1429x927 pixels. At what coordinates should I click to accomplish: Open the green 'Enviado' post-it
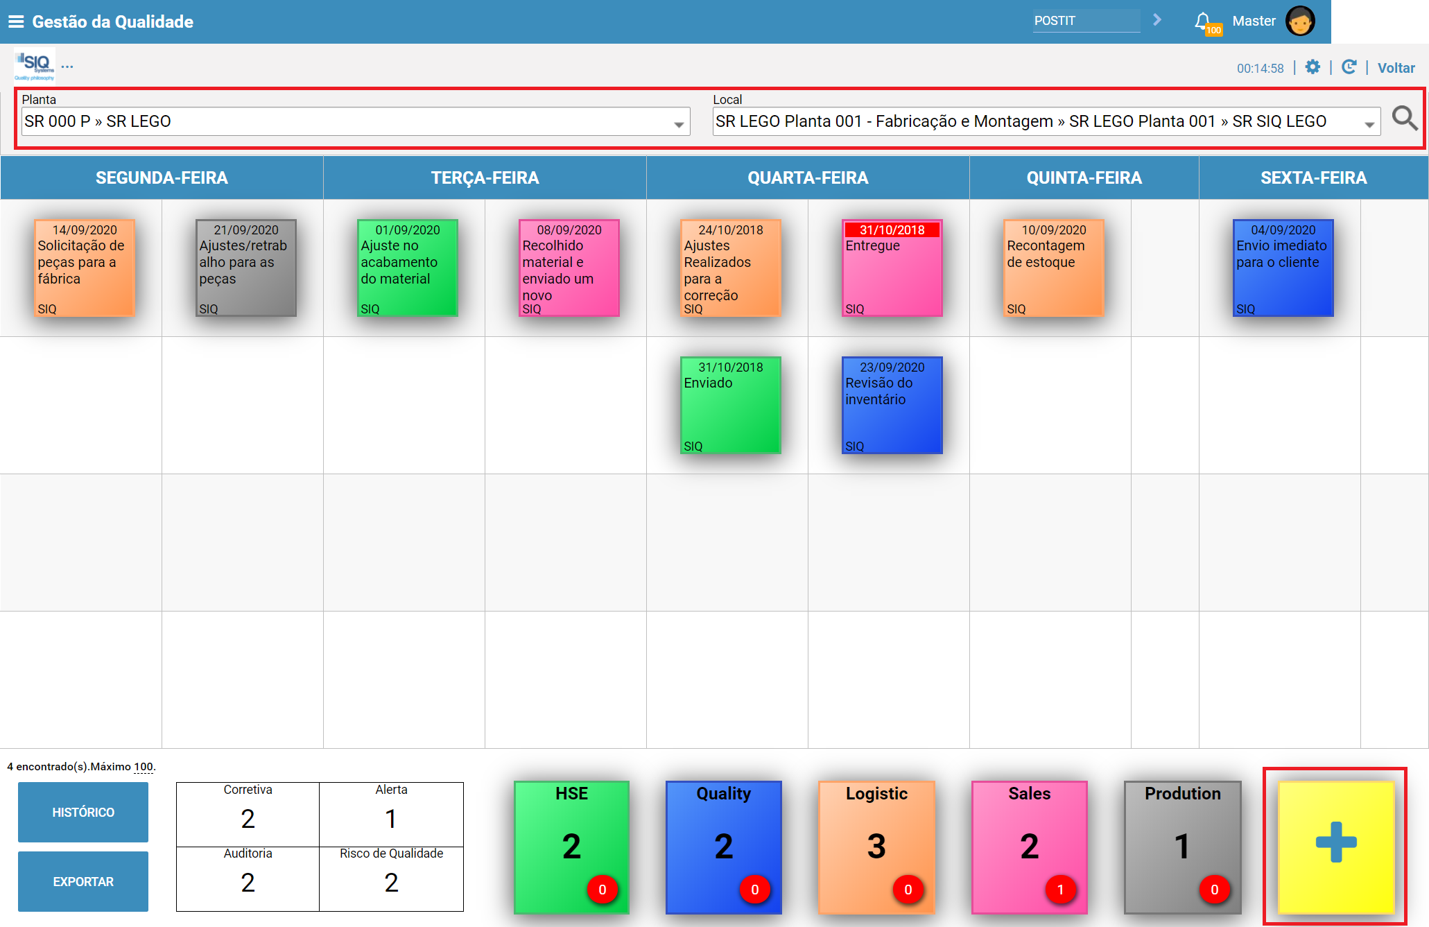(x=731, y=406)
